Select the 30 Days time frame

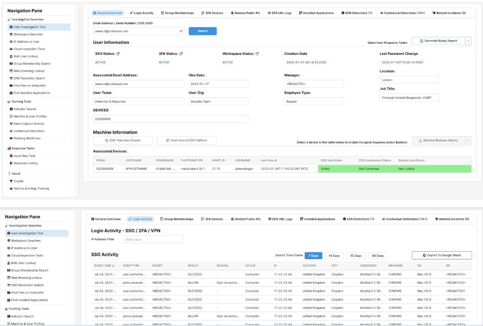coord(355,255)
